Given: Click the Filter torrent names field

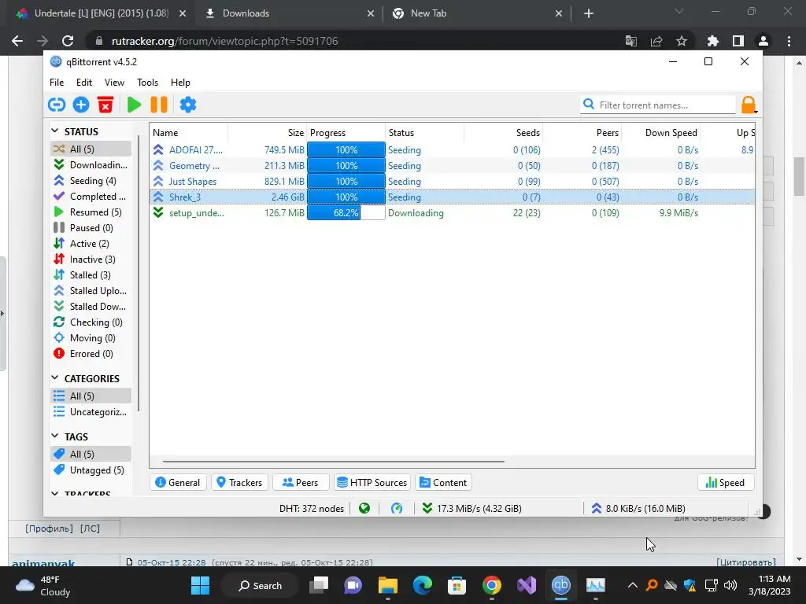Looking at the screenshot, I should pos(659,105).
